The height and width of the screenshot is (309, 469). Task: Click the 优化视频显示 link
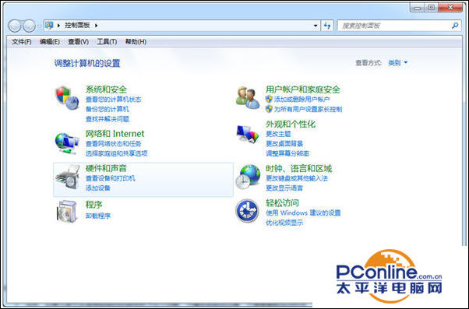tap(284, 223)
